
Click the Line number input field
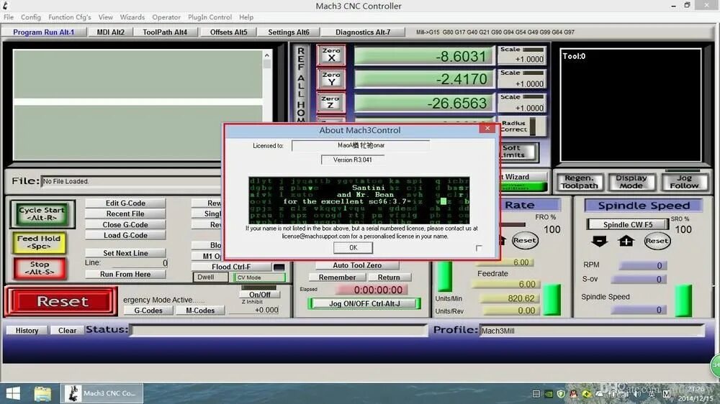140,263
